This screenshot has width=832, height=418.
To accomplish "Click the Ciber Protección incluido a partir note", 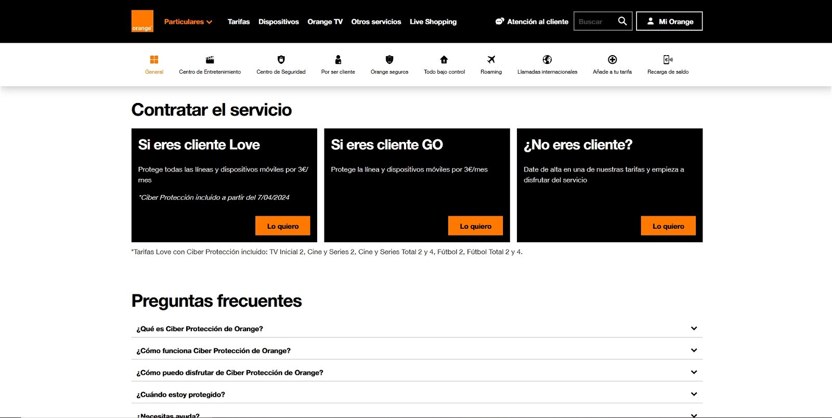I will pos(214,198).
